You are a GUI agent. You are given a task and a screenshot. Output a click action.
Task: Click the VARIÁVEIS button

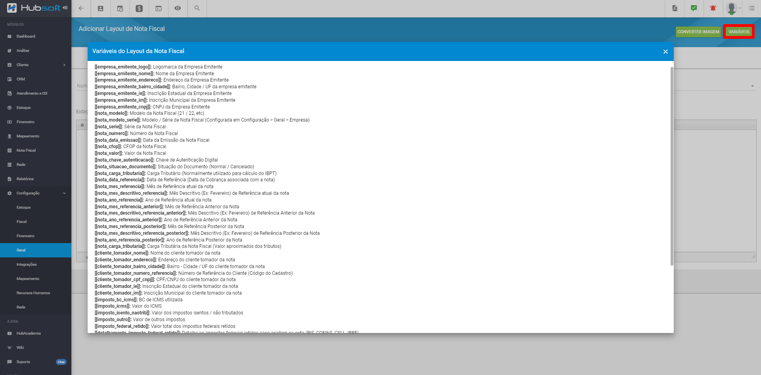point(739,31)
